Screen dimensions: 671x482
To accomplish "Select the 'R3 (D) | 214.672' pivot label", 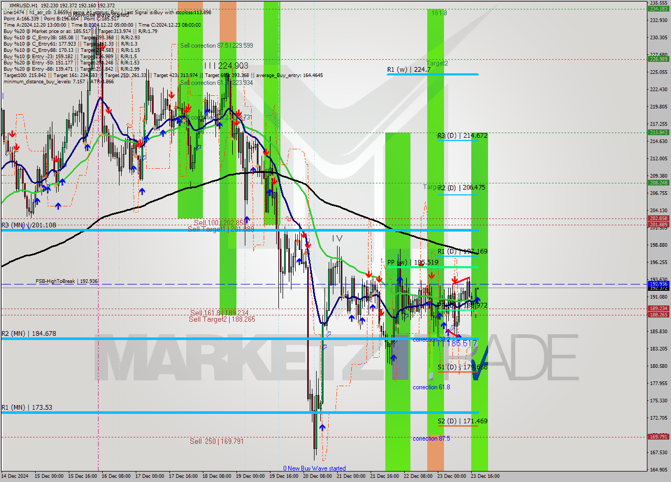I will pyautogui.click(x=463, y=136).
